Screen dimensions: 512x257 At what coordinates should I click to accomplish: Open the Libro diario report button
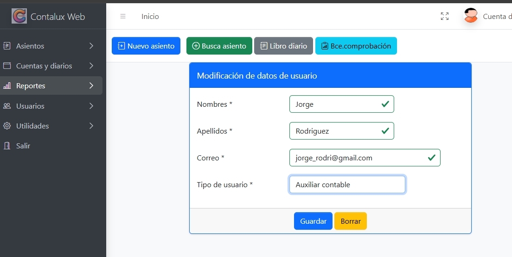click(283, 46)
